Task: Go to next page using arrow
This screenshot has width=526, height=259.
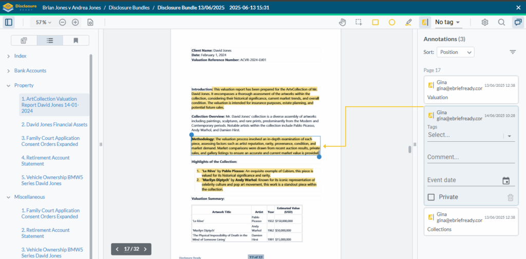Action: (x=145, y=249)
